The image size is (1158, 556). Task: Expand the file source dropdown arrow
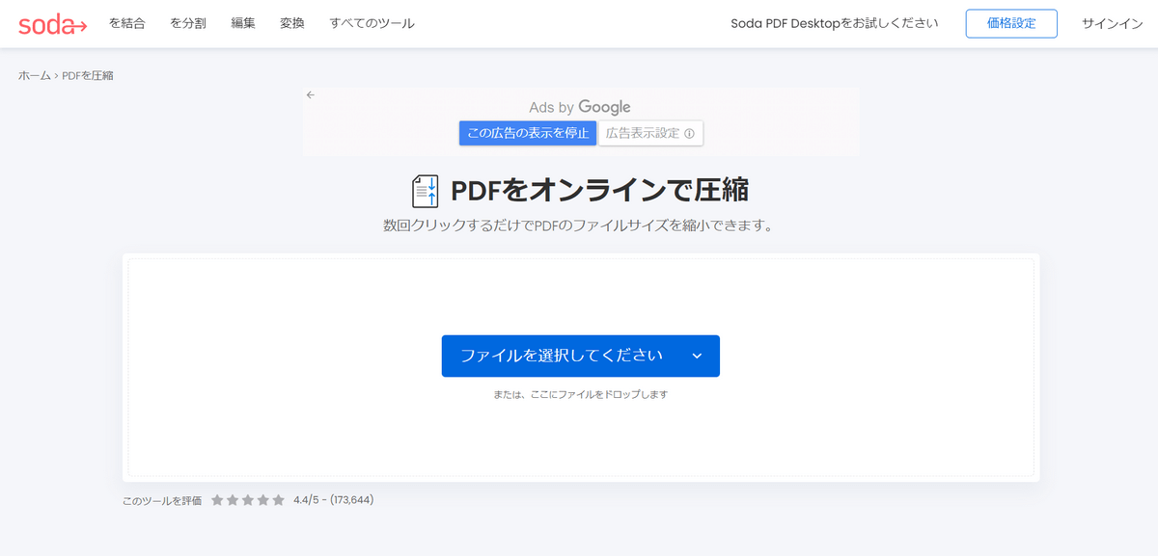[698, 356]
